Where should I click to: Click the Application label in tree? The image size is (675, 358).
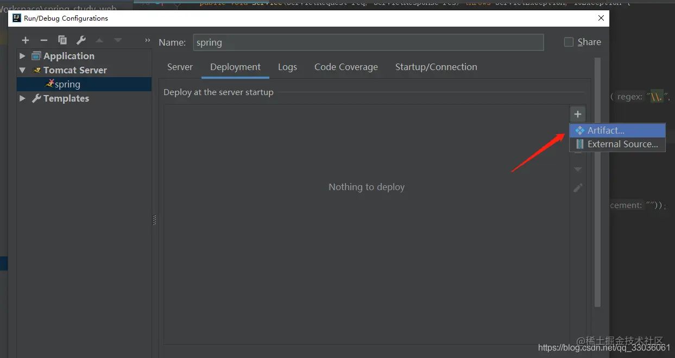pos(69,56)
